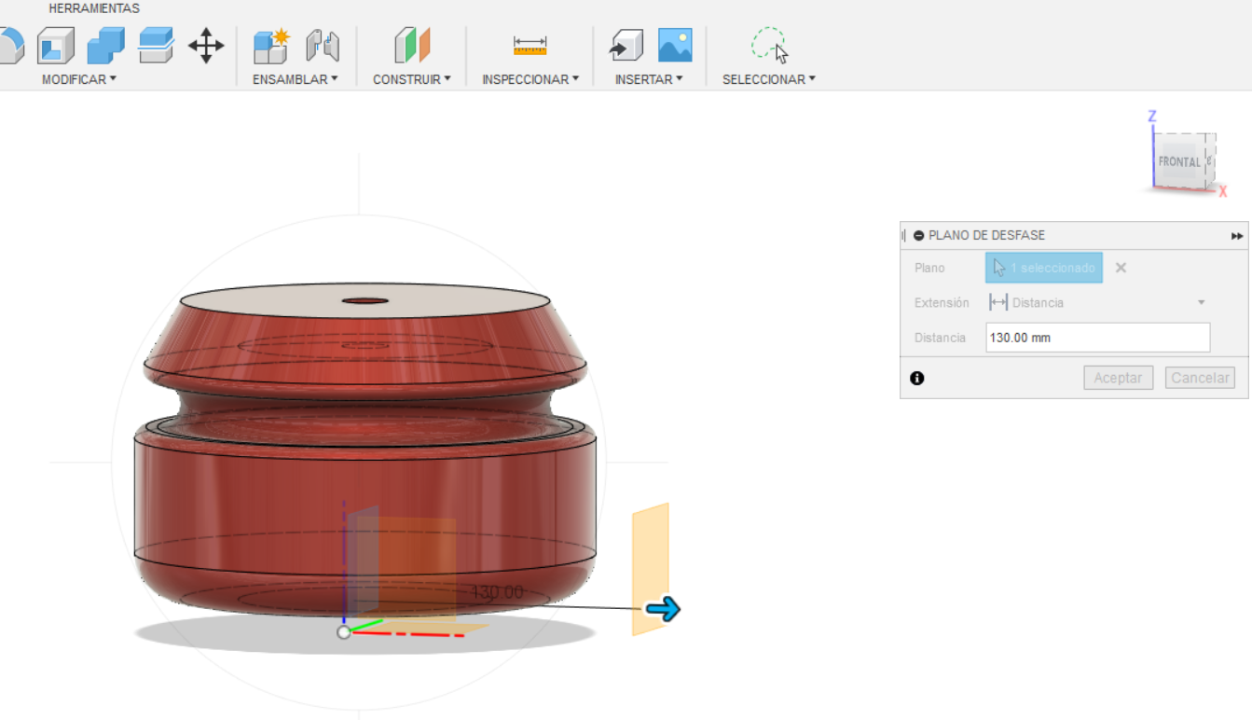Select the selection tool icon
Viewport: 1252px width, 720px height.
point(769,45)
